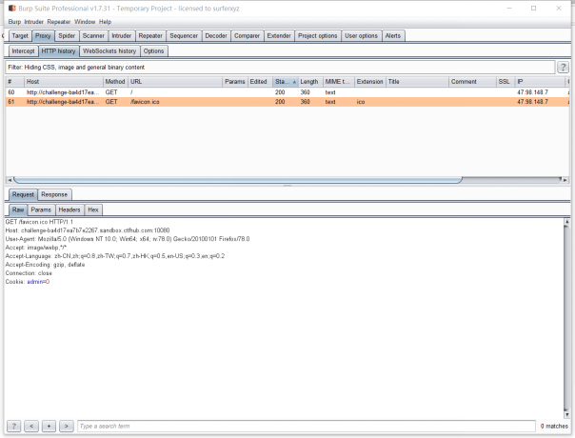The height and width of the screenshot is (438, 575).
Task: Open the User options tab
Action: [361, 35]
